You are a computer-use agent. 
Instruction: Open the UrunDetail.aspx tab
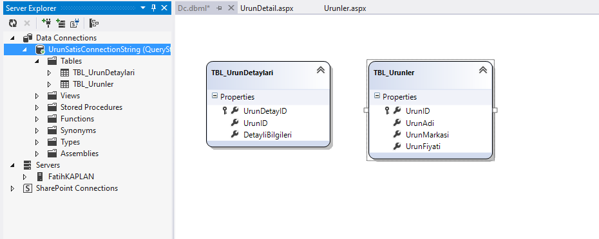[x=267, y=8]
